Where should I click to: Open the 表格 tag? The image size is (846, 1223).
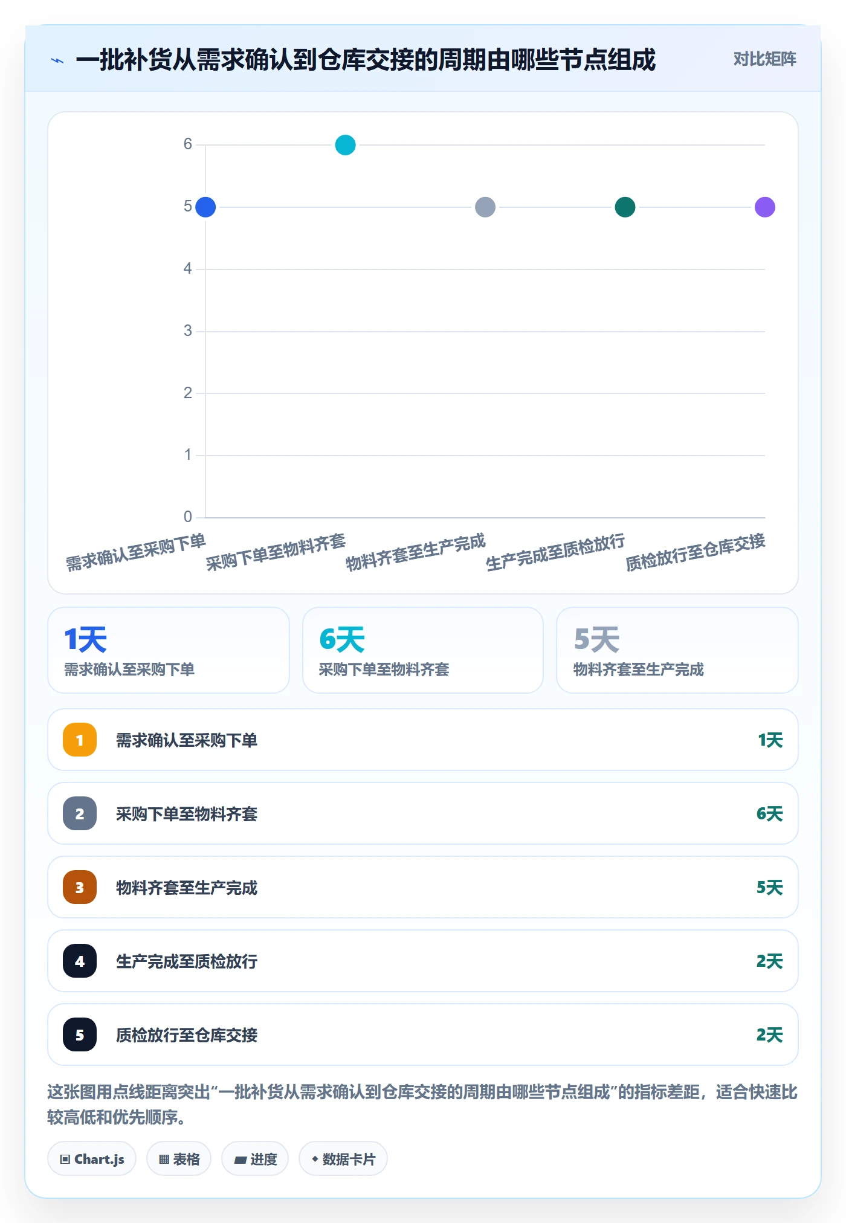point(179,1159)
